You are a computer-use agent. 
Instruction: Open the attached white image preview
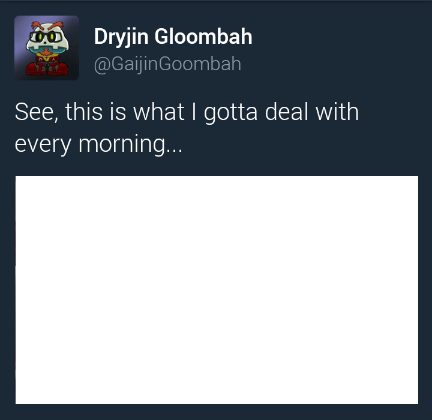pyautogui.click(x=217, y=290)
